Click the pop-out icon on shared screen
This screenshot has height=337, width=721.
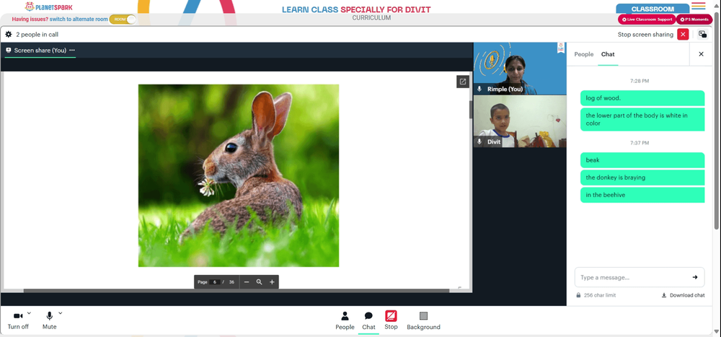[x=463, y=82]
